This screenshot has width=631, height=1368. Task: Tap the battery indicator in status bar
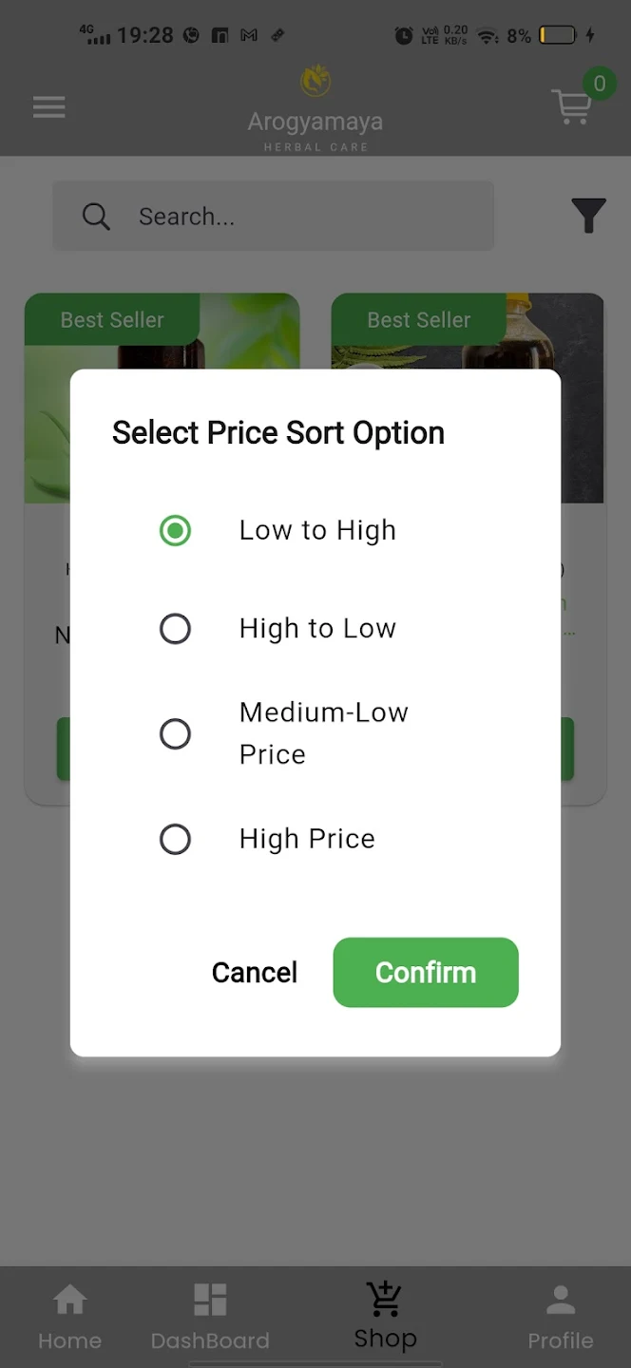tap(553, 35)
